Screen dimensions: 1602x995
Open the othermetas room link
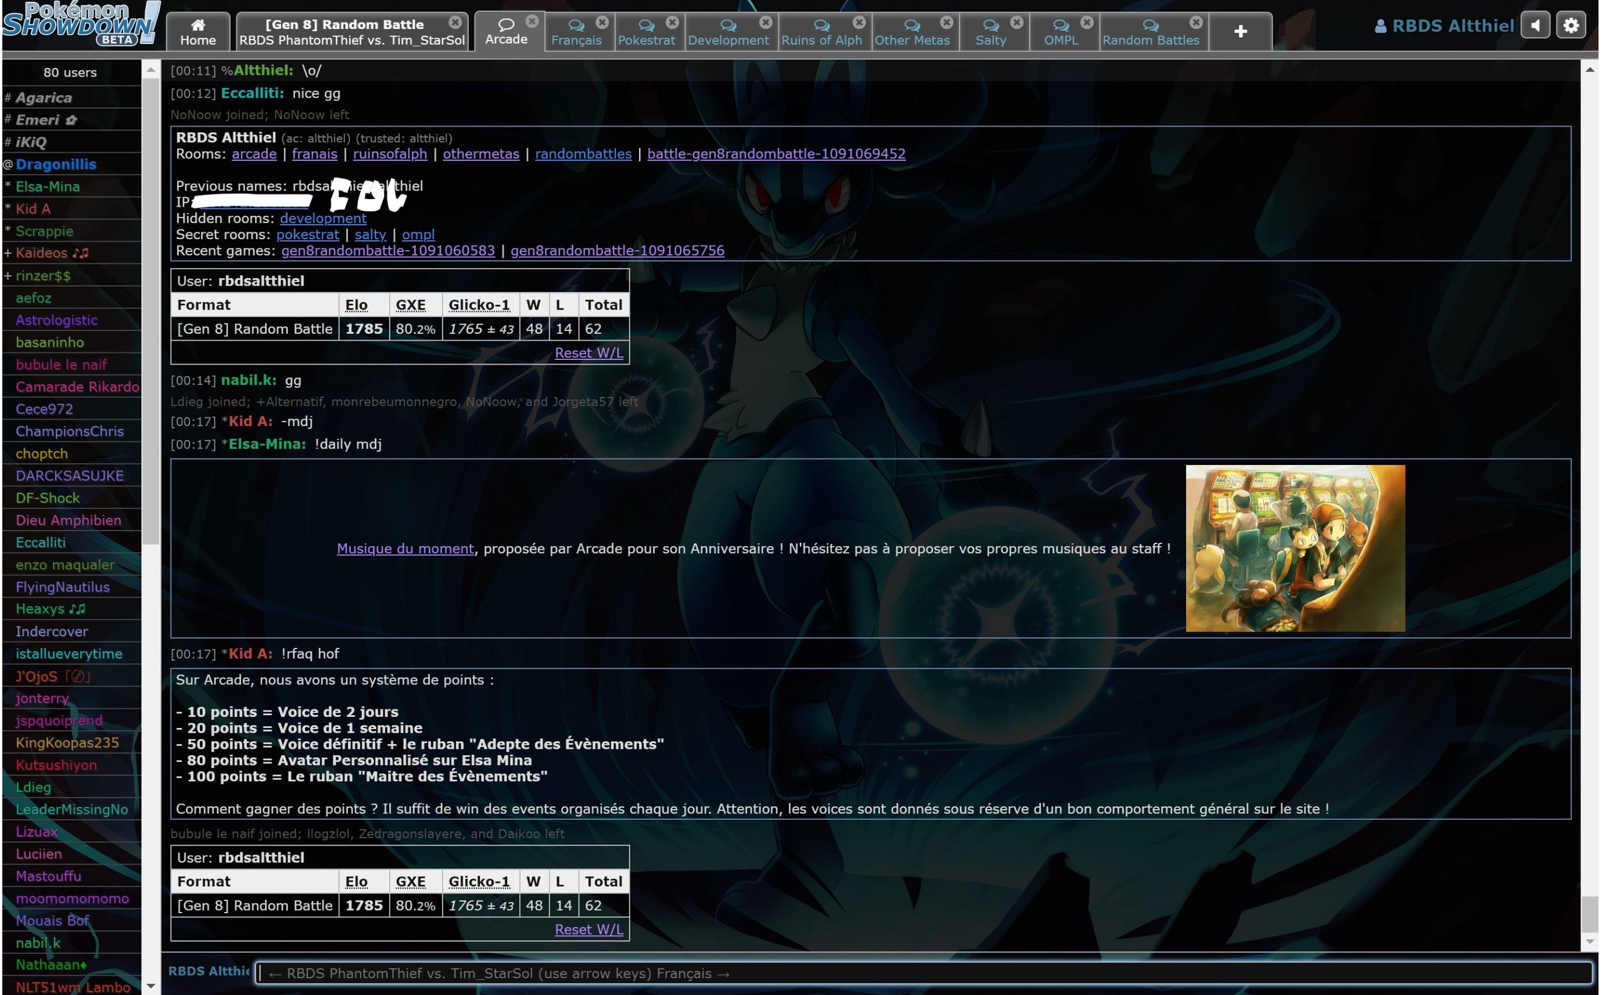click(x=481, y=154)
